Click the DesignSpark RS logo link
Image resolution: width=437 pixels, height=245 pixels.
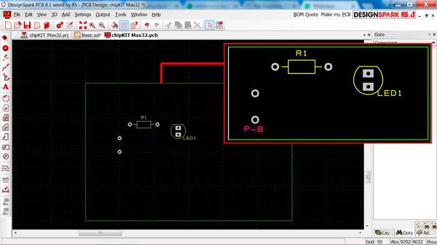pos(384,15)
